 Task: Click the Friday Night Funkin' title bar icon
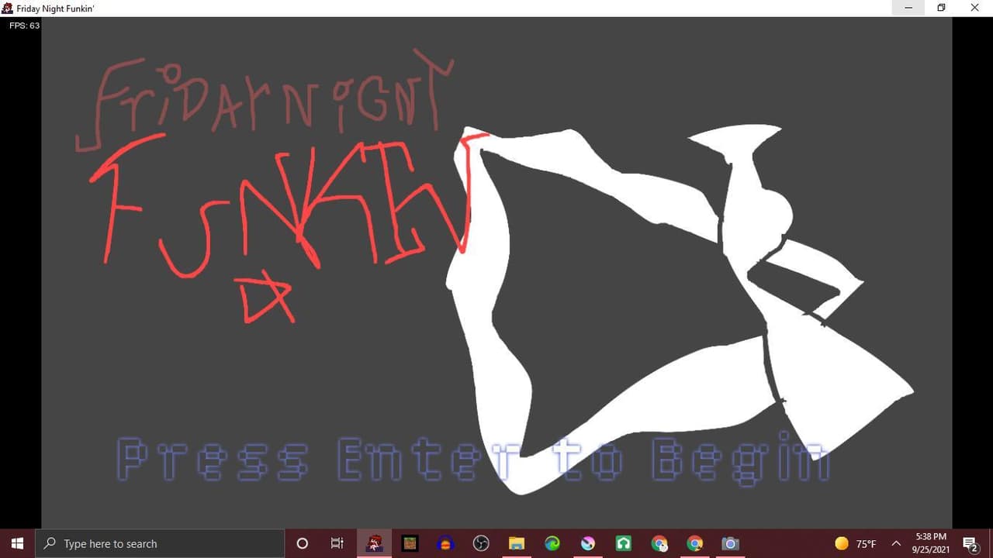point(8,8)
